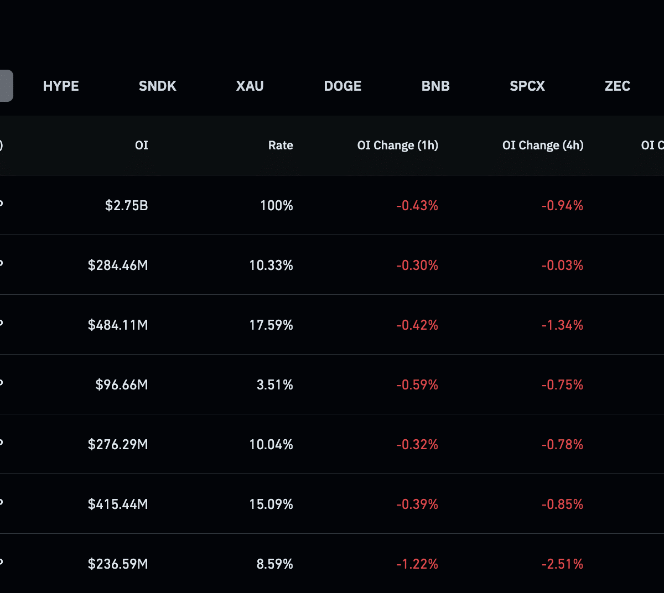Sort by the OI column header
Image resolution: width=664 pixels, height=593 pixels.
142,145
